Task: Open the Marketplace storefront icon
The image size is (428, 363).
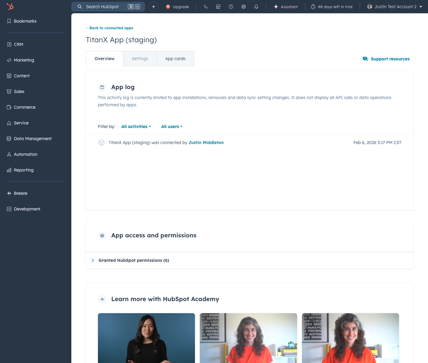Action: pyautogui.click(x=218, y=7)
